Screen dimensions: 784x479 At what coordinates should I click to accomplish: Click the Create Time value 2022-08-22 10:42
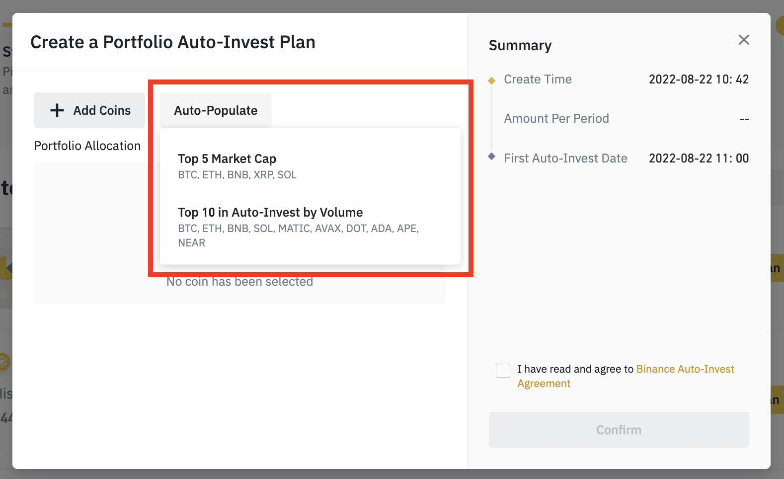point(699,80)
